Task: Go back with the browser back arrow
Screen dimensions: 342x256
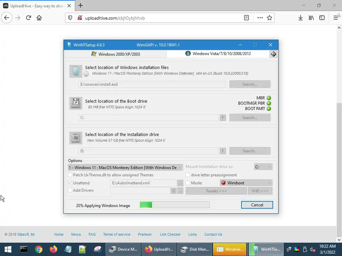Action: pyautogui.click(x=7, y=18)
